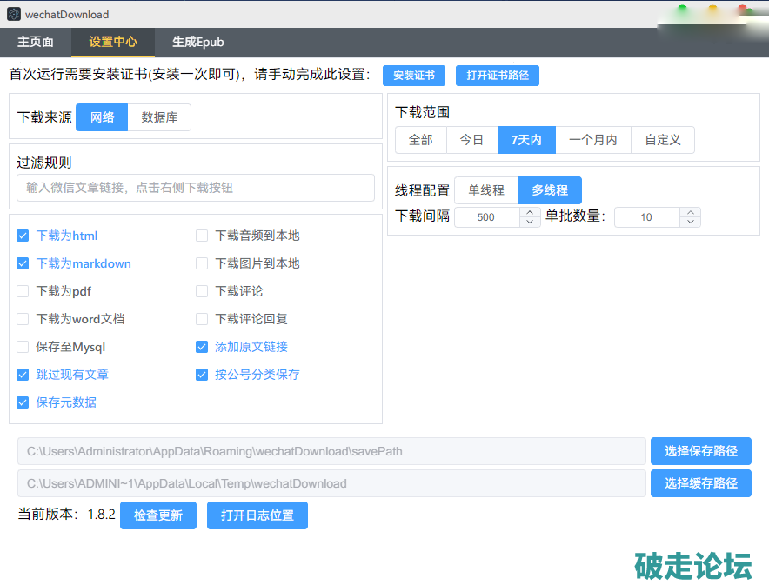The width and height of the screenshot is (769, 585).
Task: Choose 单线程 thread mode
Action: point(485,190)
